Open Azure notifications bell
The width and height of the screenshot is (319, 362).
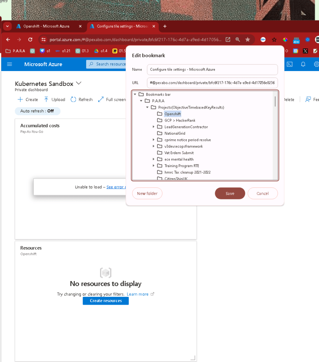[303, 64]
